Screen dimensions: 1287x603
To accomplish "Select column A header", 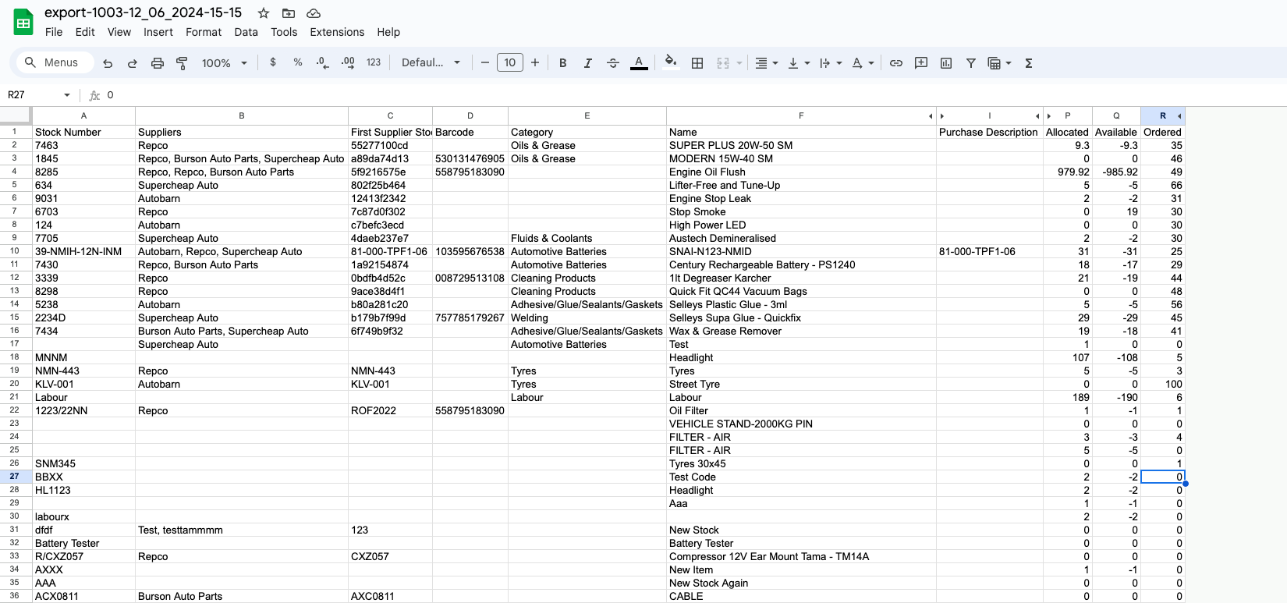I will pos(83,115).
